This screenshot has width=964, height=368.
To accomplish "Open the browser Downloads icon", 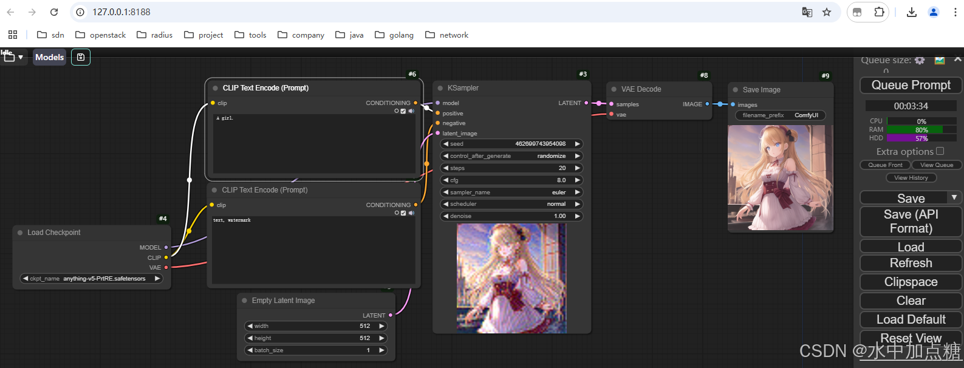I will point(912,12).
